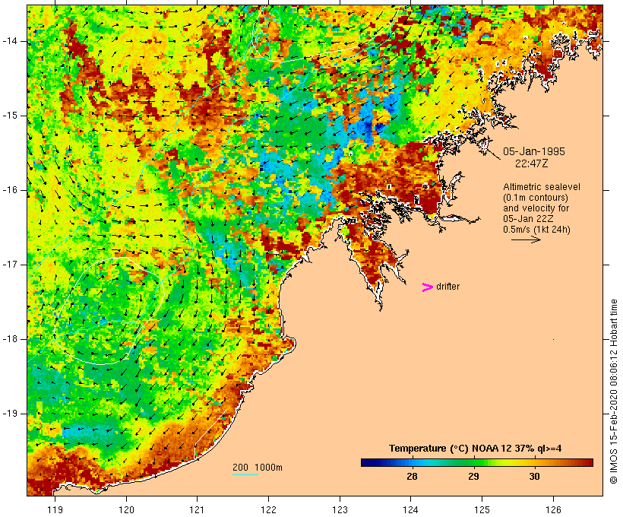Click the cyan isobath legend line

pyautogui.click(x=245, y=474)
